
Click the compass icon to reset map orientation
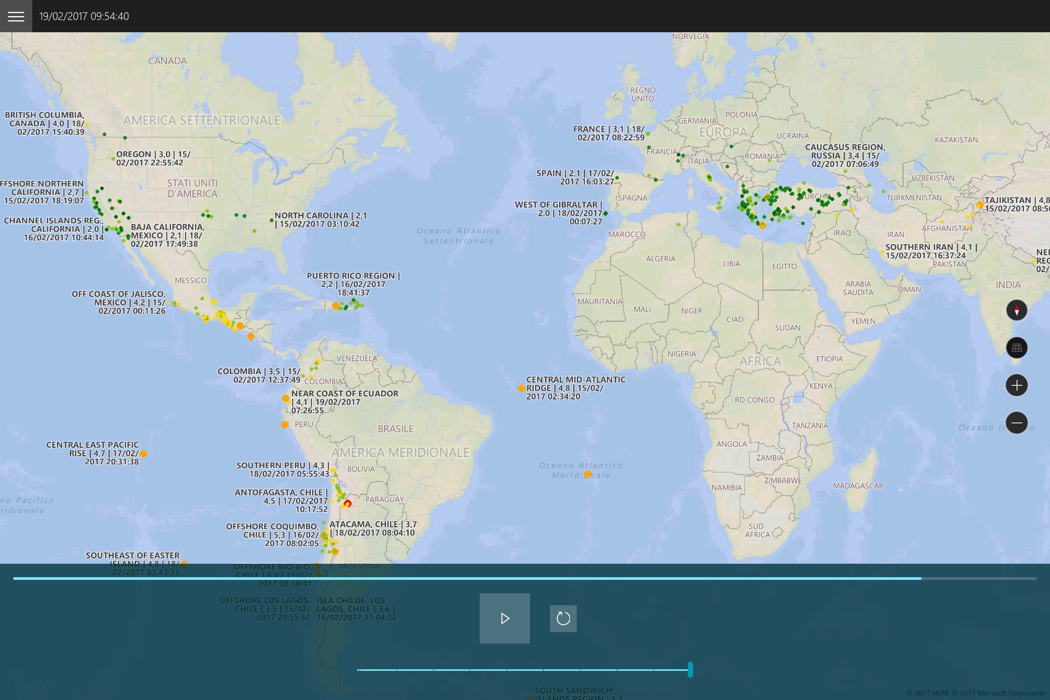click(x=1017, y=310)
